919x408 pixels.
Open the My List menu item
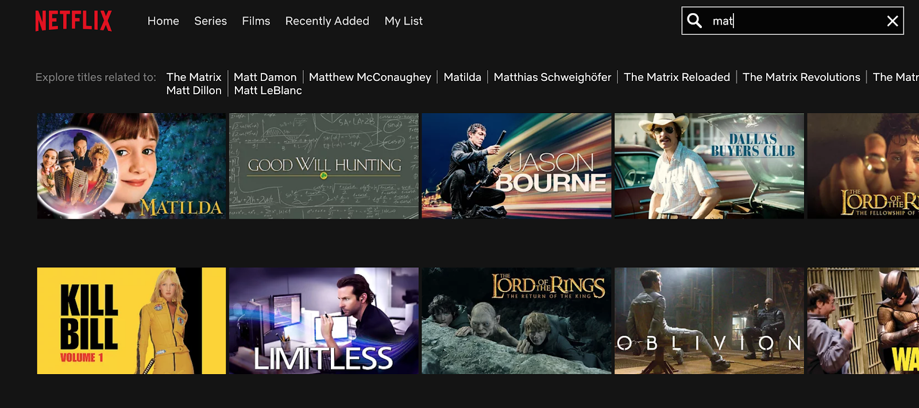(403, 21)
